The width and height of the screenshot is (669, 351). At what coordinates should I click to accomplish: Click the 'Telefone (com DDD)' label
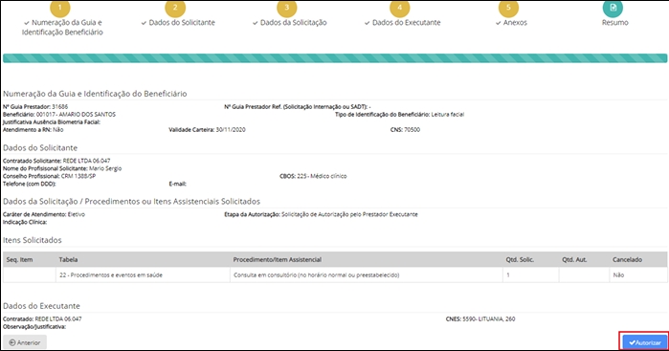point(30,184)
